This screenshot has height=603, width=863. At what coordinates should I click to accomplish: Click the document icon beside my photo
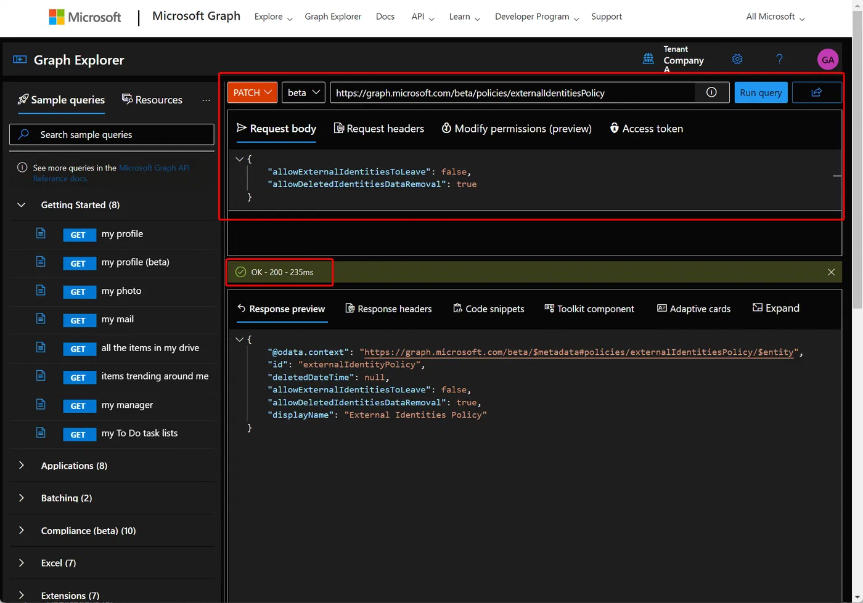coord(41,290)
